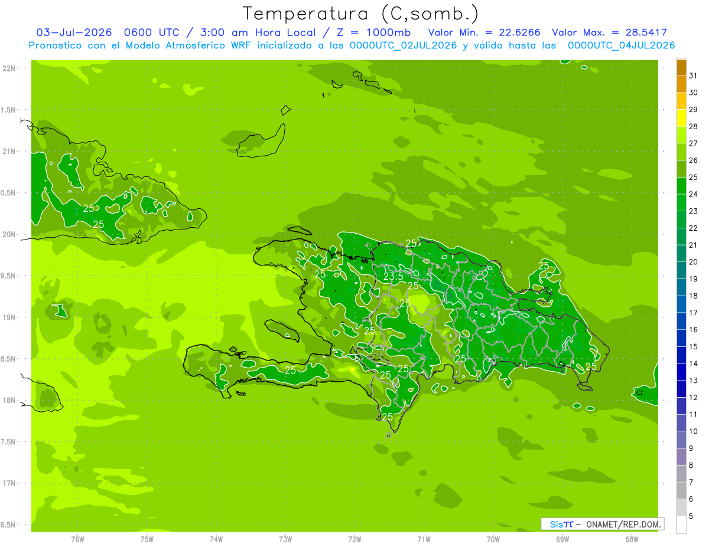Viewport: 709px width, 547px height.
Task: Click legend swatch between 19 and 20
Action: click(681, 270)
